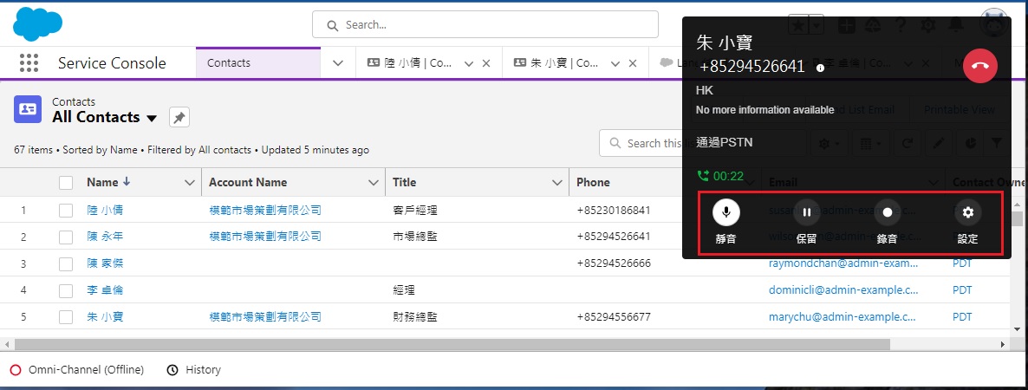
Task: Click phone +85294526666 cell
Action: pyautogui.click(x=614, y=263)
